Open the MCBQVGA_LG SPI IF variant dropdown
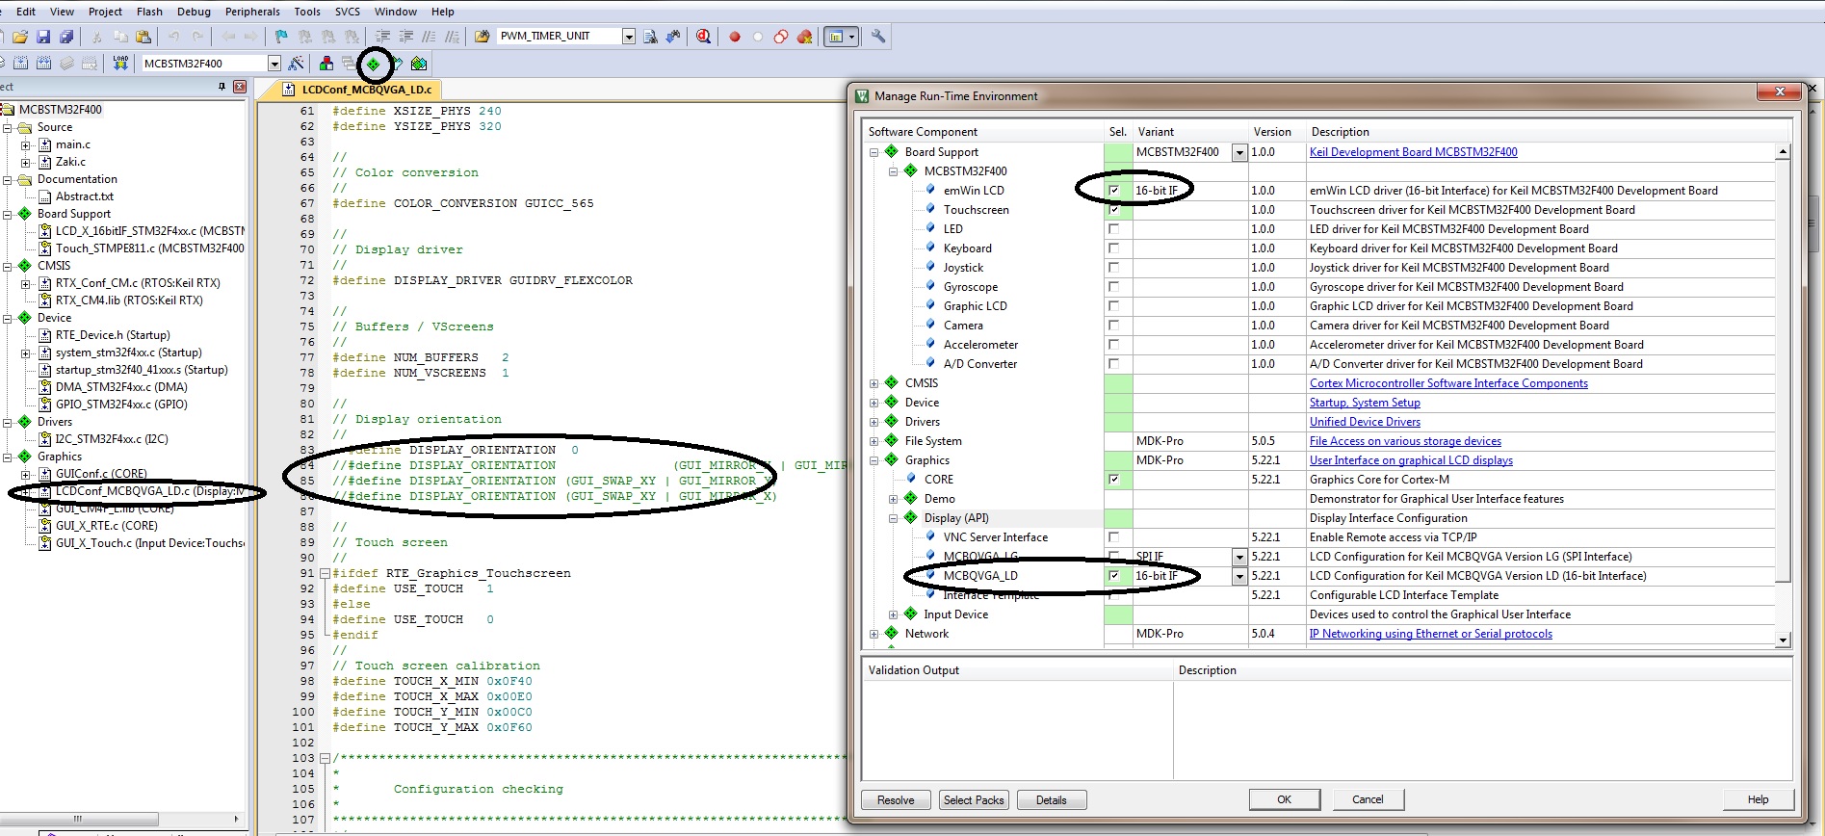This screenshot has width=1825, height=836. [1239, 557]
